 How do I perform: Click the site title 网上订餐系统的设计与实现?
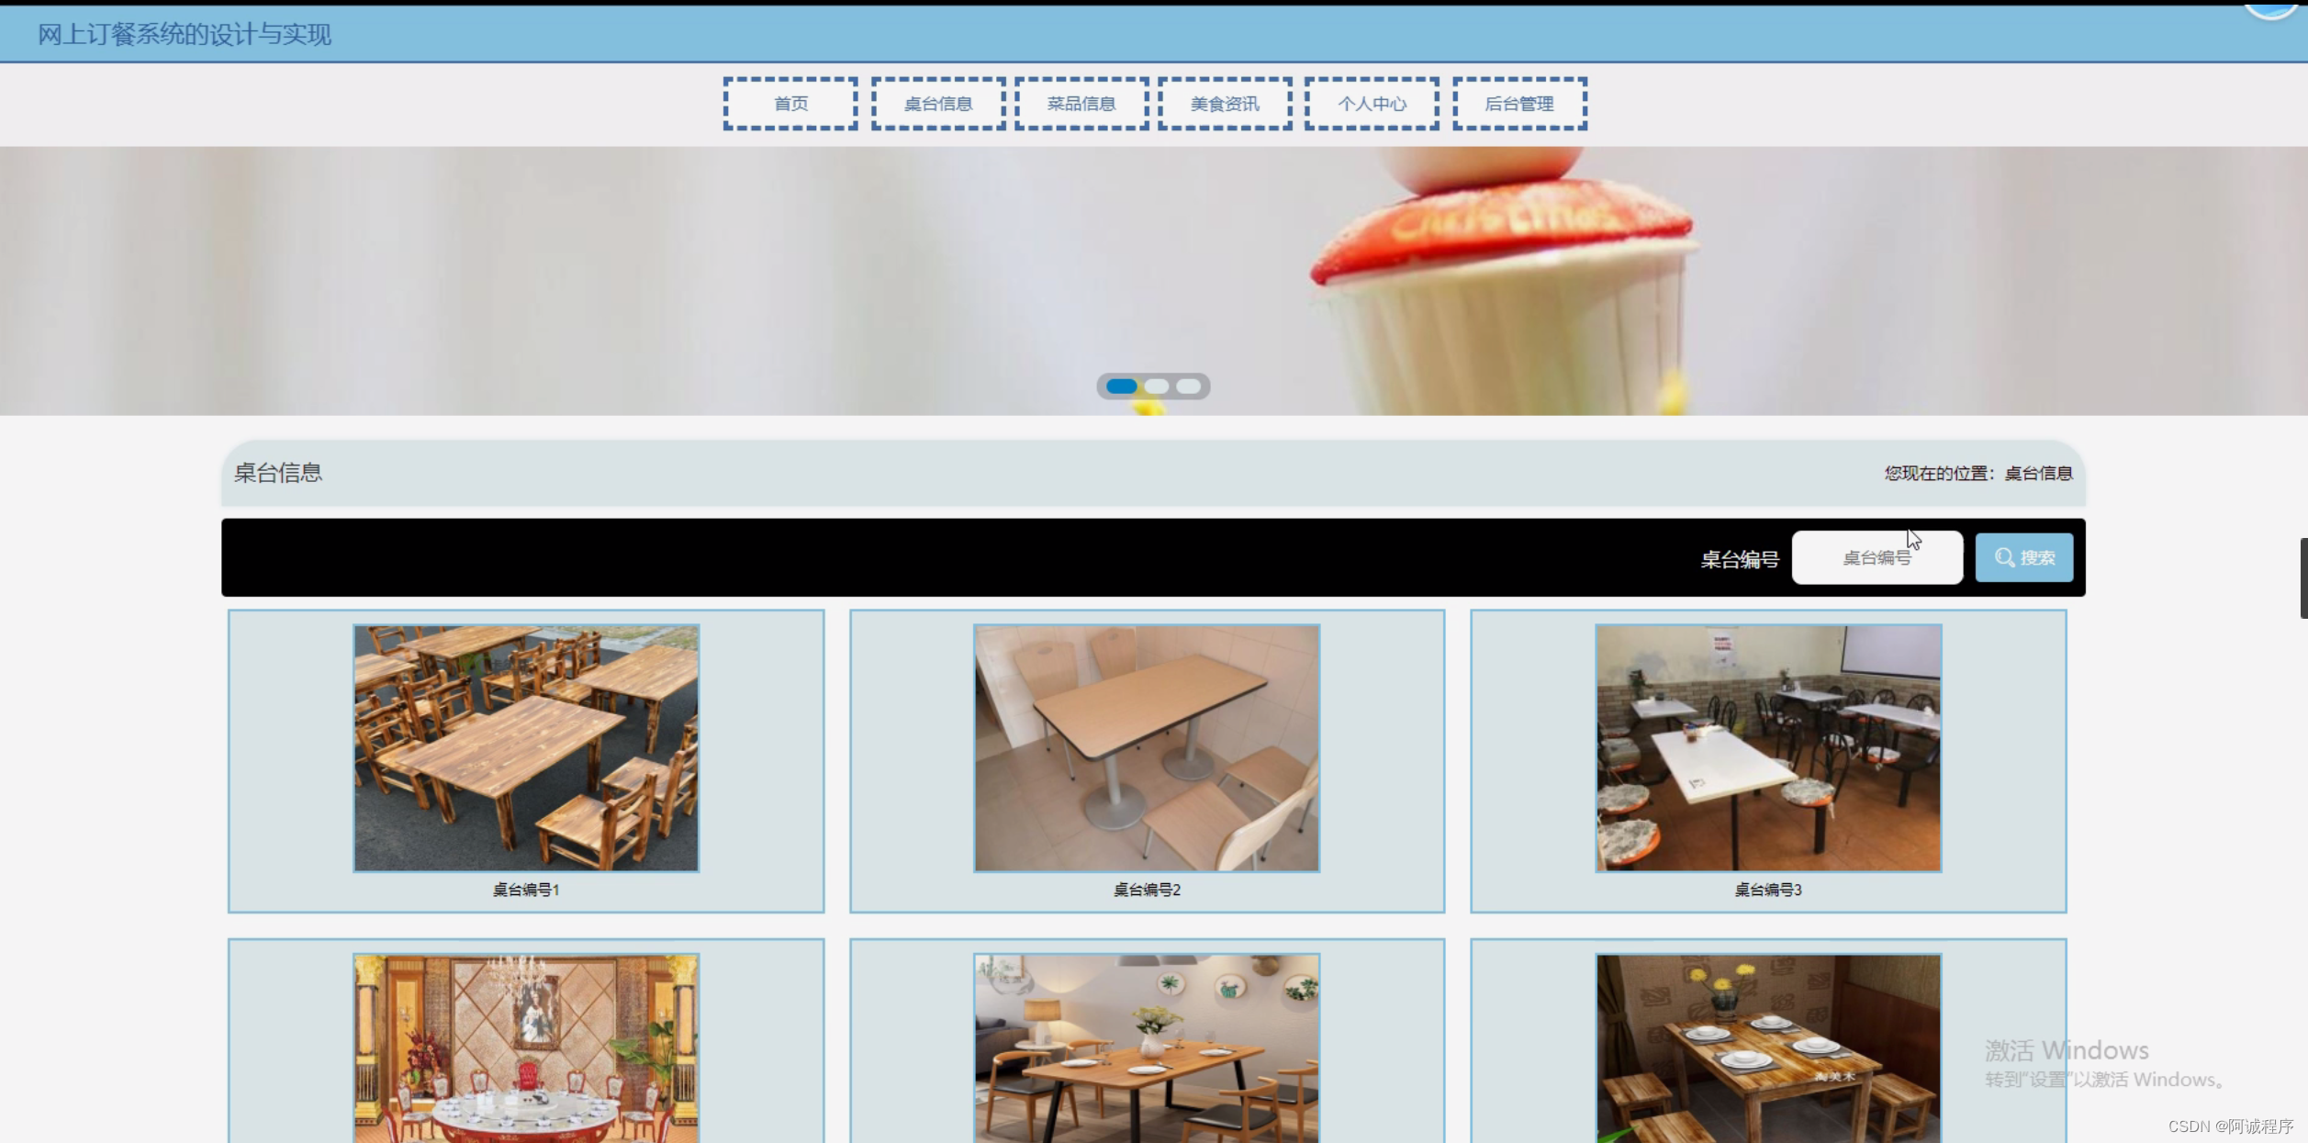(185, 35)
